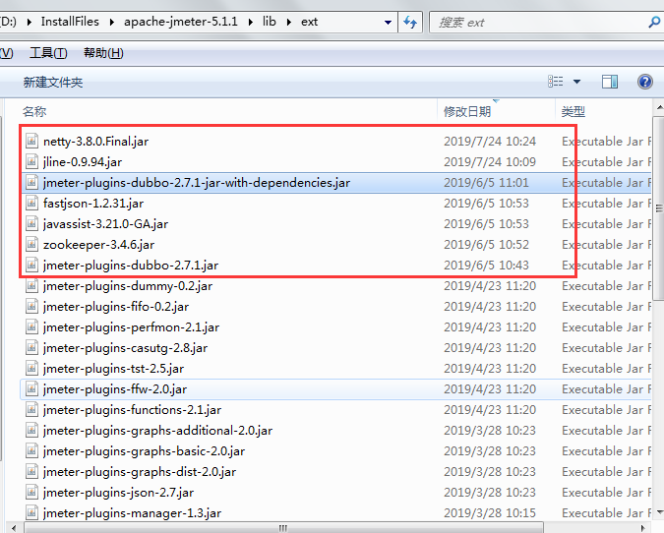Click jar icon of jline-0.9.94.jar
Image resolution: width=664 pixels, height=533 pixels.
point(31,161)
